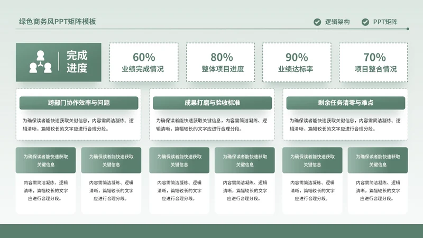Click the checkmark icon beside PPT矩阵
The height and width of the screenshot is (238, 423).
pos(365,22)
